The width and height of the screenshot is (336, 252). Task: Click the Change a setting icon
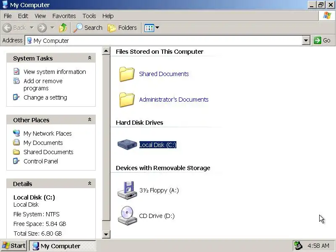point(16,97)
